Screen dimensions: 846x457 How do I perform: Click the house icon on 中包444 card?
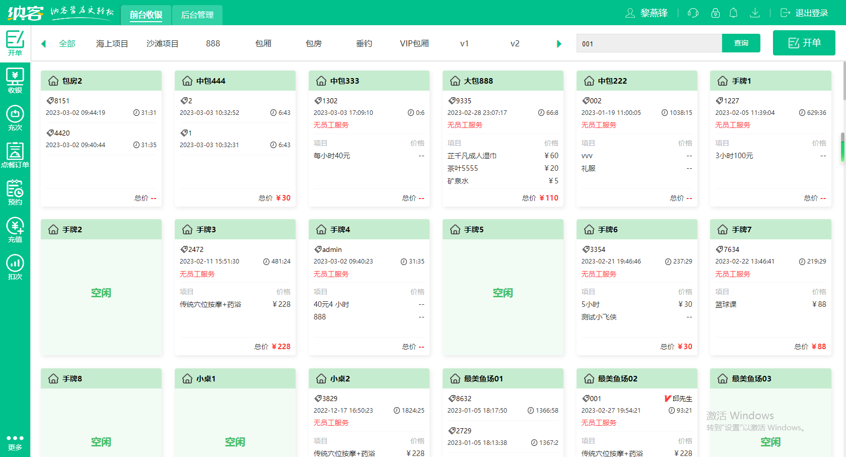[187, 81]
